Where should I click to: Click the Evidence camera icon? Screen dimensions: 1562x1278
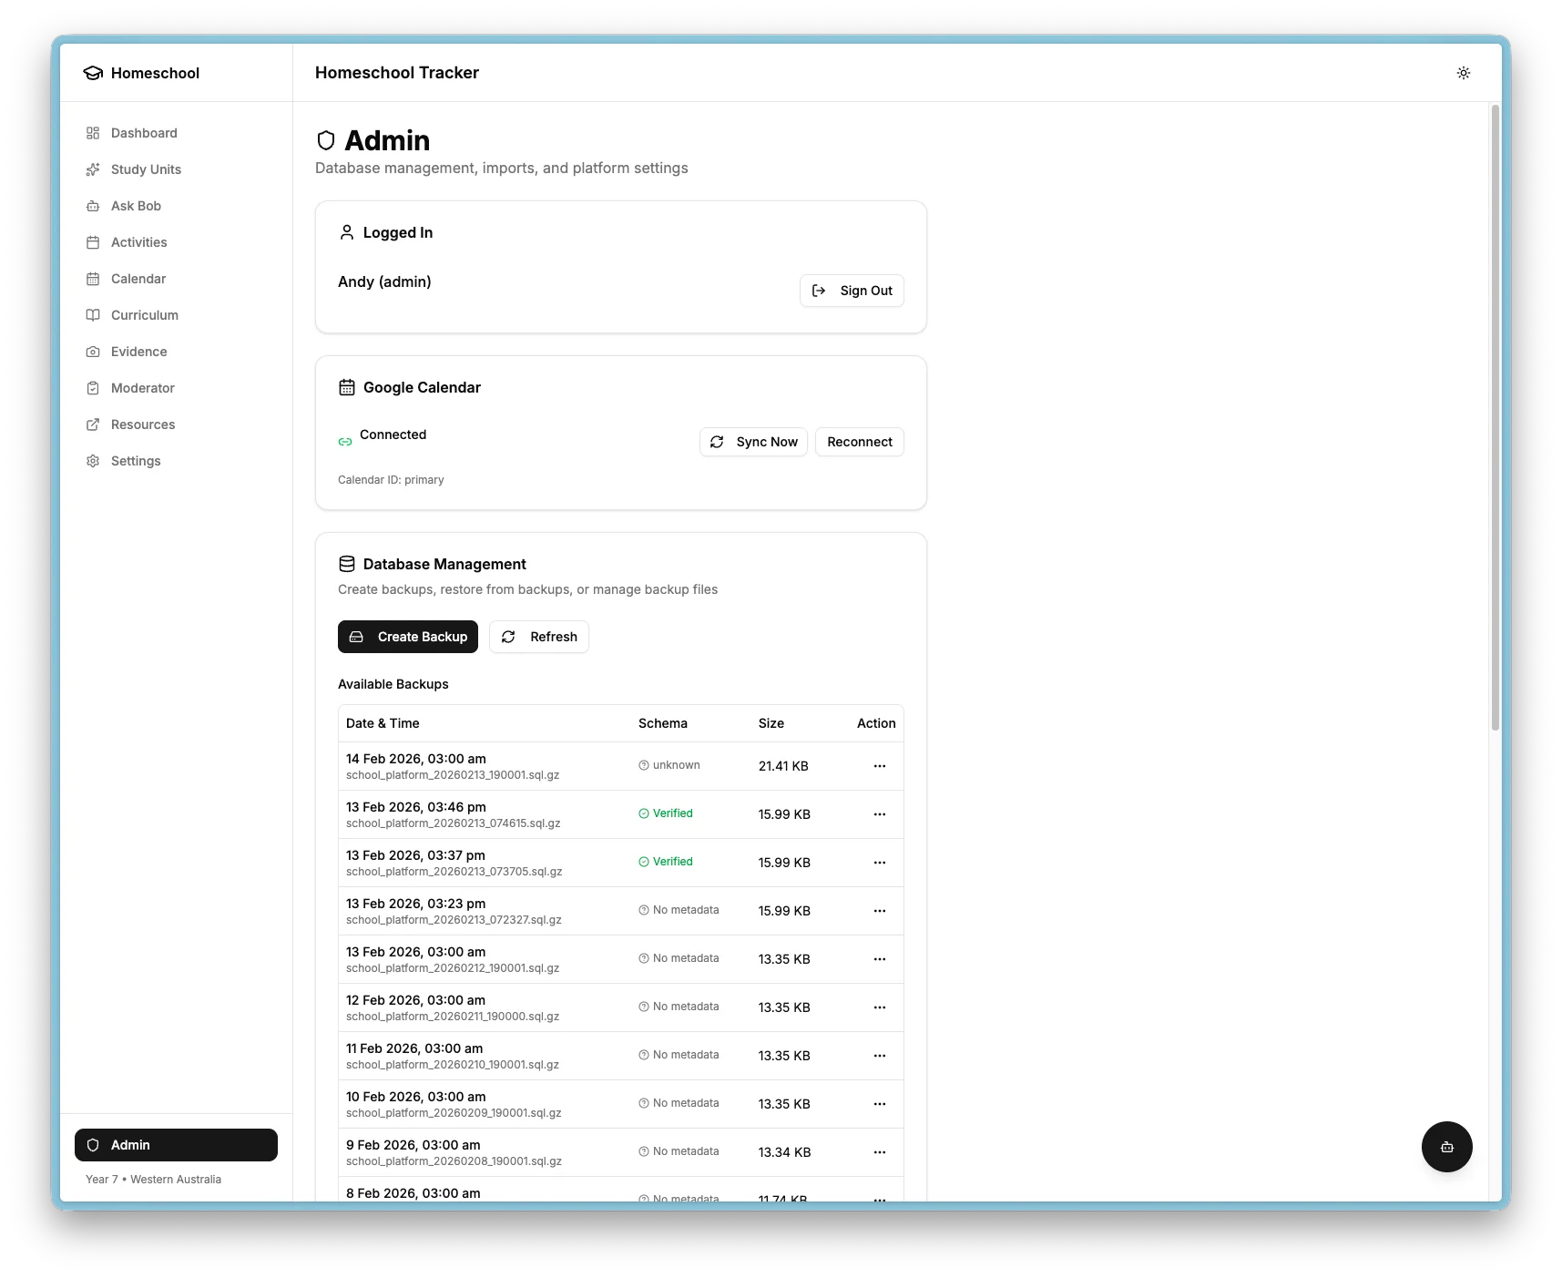point(93,352)
